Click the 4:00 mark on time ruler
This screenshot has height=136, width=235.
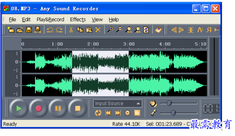tap(165, 44)
